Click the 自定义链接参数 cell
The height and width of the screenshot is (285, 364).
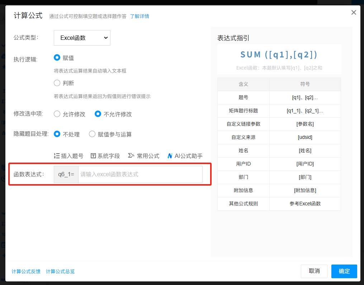[x=243, y=124]
